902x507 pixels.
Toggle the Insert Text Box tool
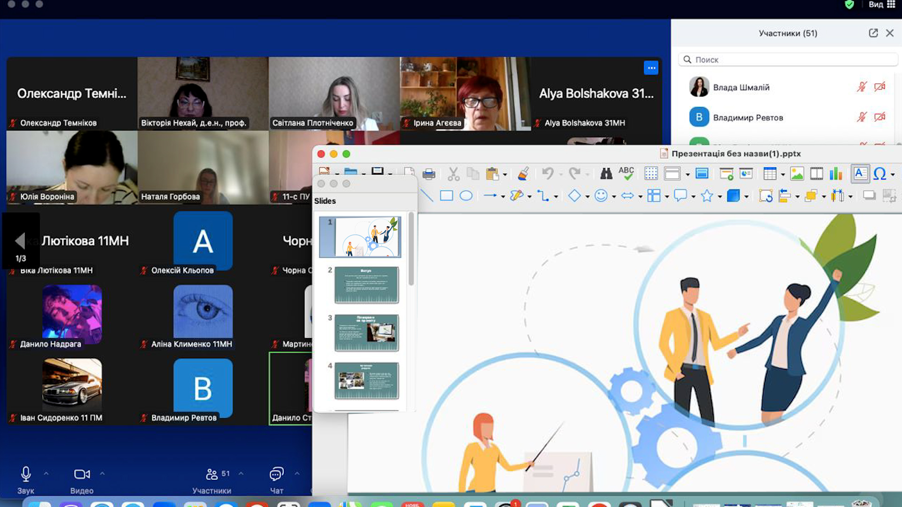point(860,173)
